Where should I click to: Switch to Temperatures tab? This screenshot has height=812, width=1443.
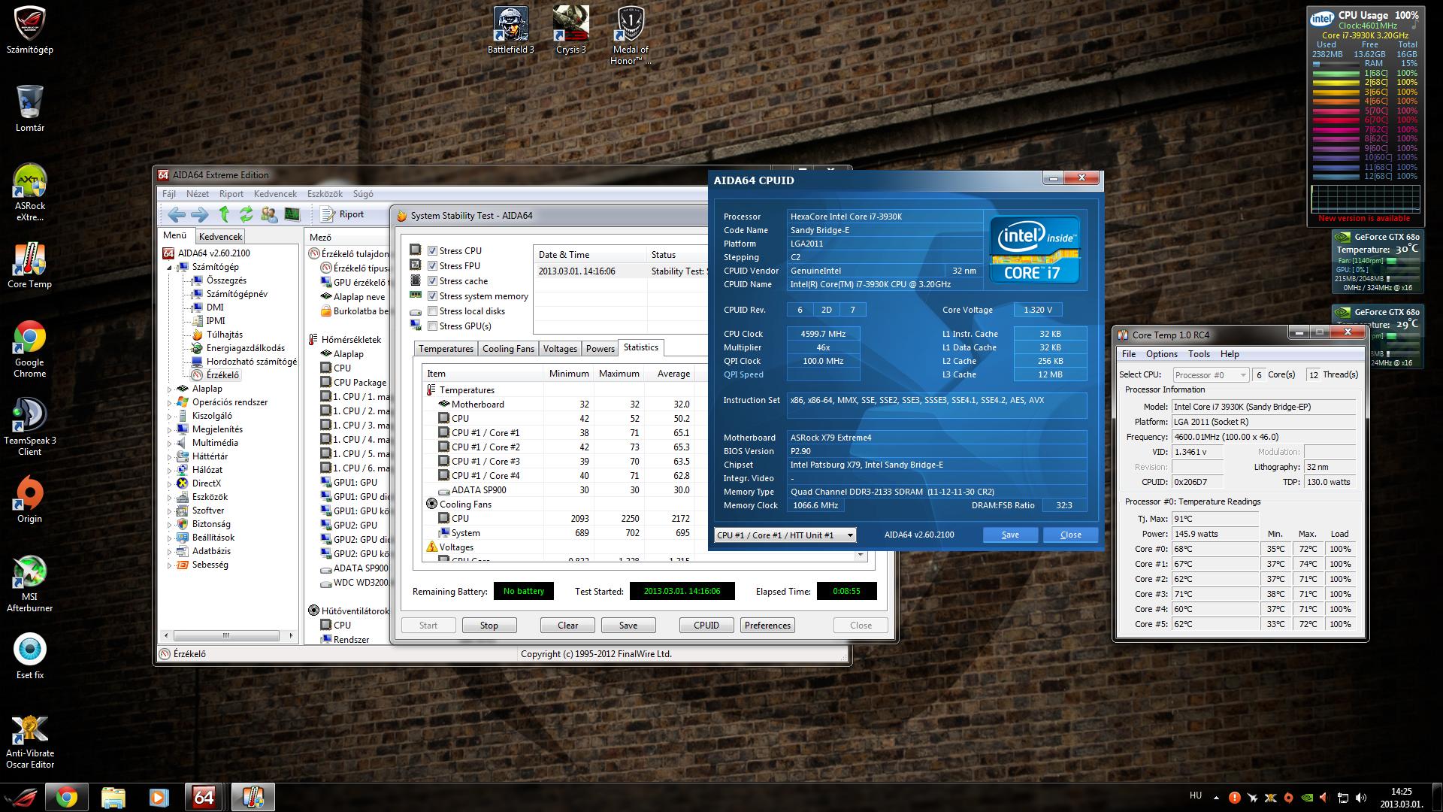tap(446, 349)
